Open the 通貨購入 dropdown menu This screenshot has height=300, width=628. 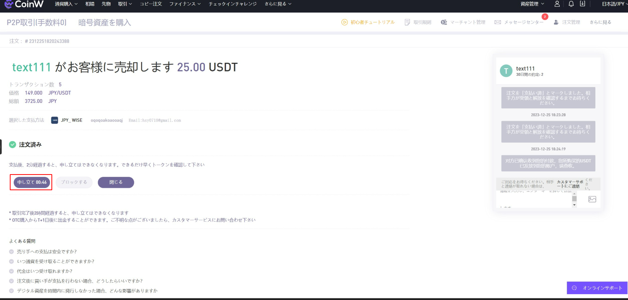pos(66,4)
